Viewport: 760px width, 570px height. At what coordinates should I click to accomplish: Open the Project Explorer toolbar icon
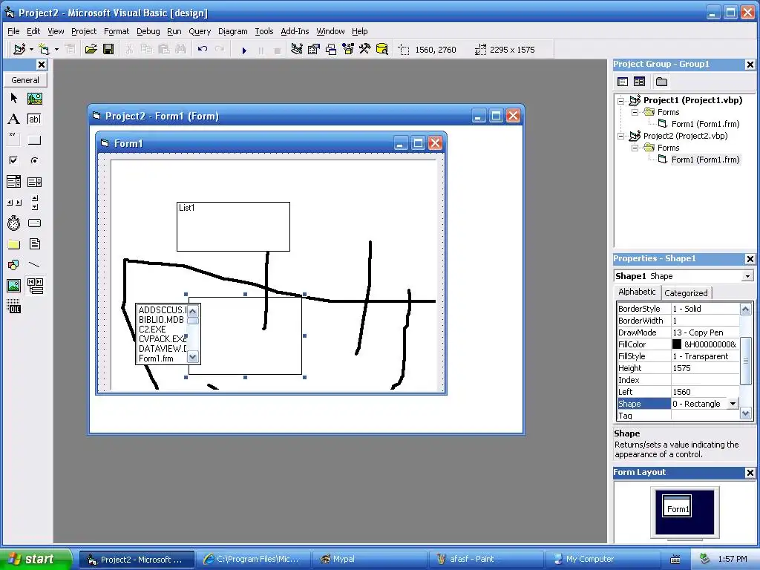tap(297, 50)
